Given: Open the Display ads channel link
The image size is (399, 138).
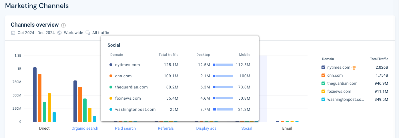Looking at the screenshot, I should 206,128.
